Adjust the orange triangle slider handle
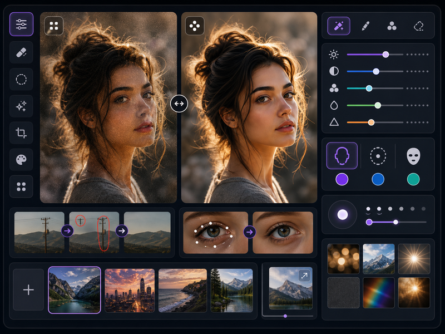445x334 pixels. pyautogui.click(x=371, y=122)
